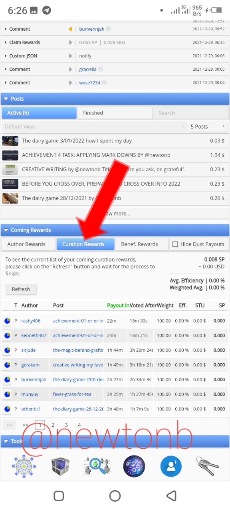Focus the posts Search field
230x511 pixels.
pyautogui.click(x=191, y=113)
